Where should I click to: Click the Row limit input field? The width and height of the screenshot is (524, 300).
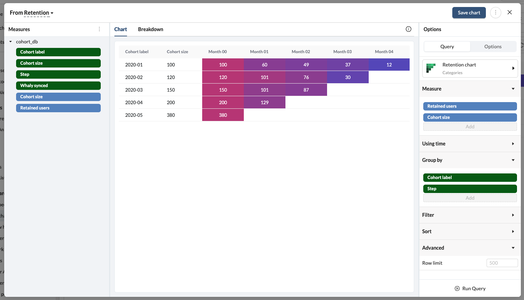502,263
